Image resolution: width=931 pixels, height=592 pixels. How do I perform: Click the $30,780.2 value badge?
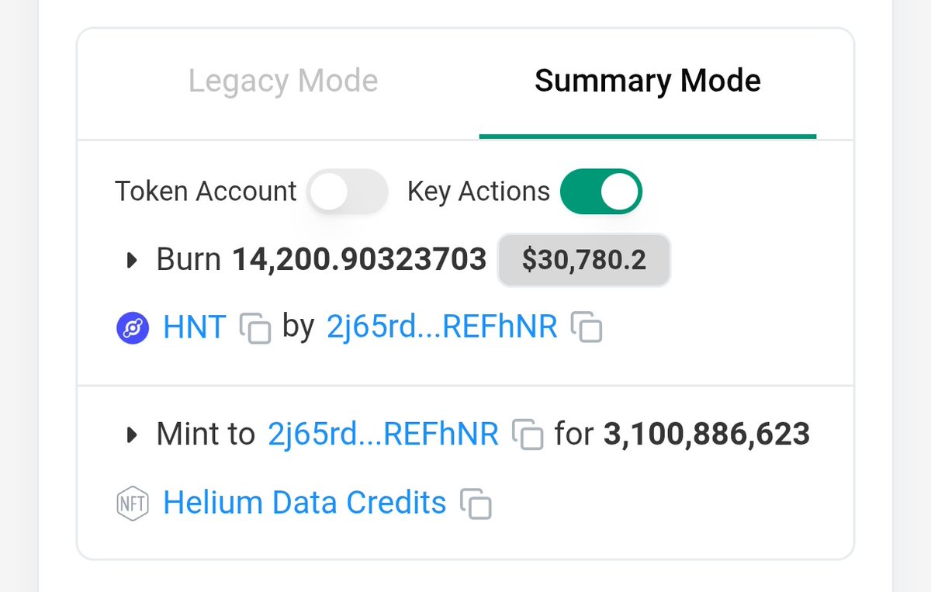pos(584,260)
